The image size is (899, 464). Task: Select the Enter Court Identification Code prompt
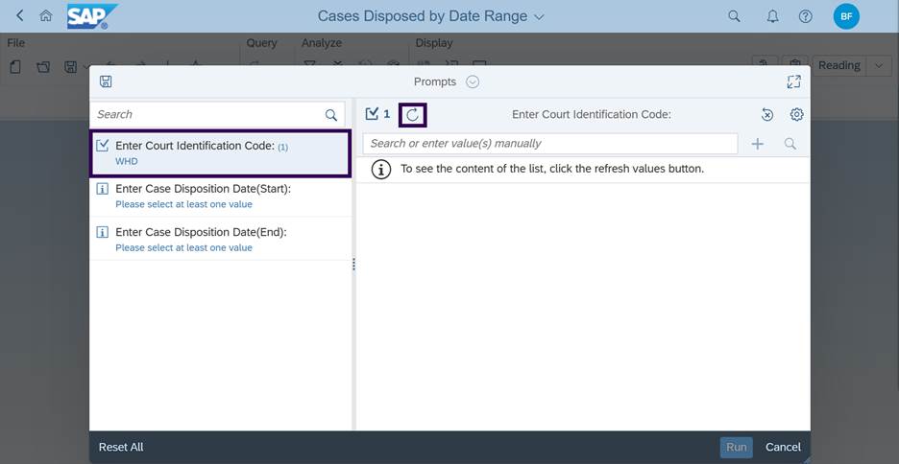[x=220, y=152]
